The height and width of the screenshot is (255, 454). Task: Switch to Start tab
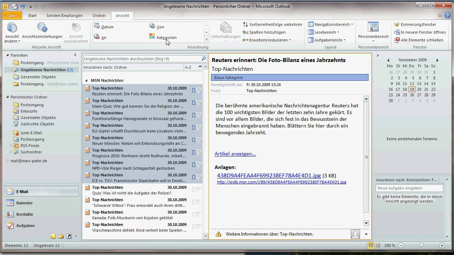click(x=32, y=16)
